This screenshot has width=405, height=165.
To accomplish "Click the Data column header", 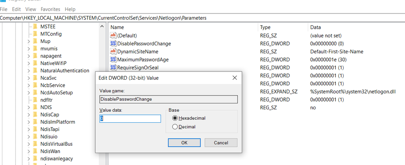I will click(x=316, y=27).
